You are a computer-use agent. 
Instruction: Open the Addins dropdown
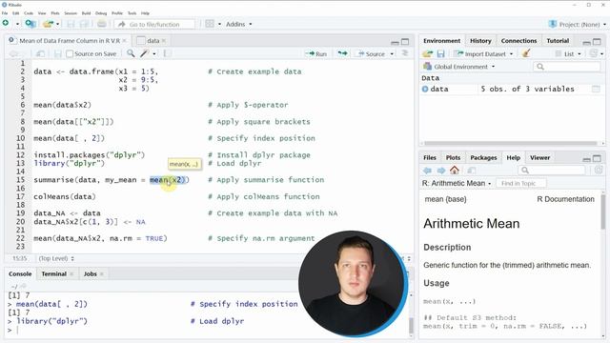[x=239, y=24]
